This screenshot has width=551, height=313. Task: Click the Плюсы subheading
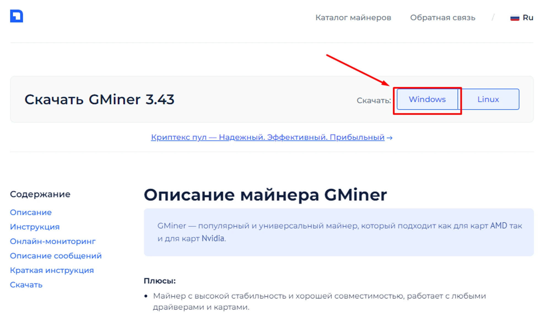click(160, 281)
